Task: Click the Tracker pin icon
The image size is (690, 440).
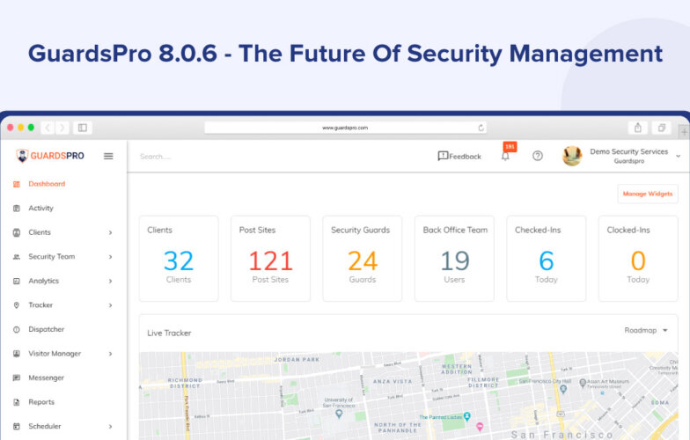Action: [16, 304]
